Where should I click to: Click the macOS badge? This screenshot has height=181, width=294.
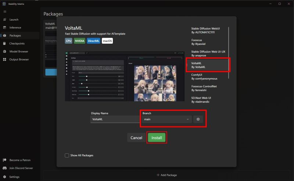coord(107,41)
